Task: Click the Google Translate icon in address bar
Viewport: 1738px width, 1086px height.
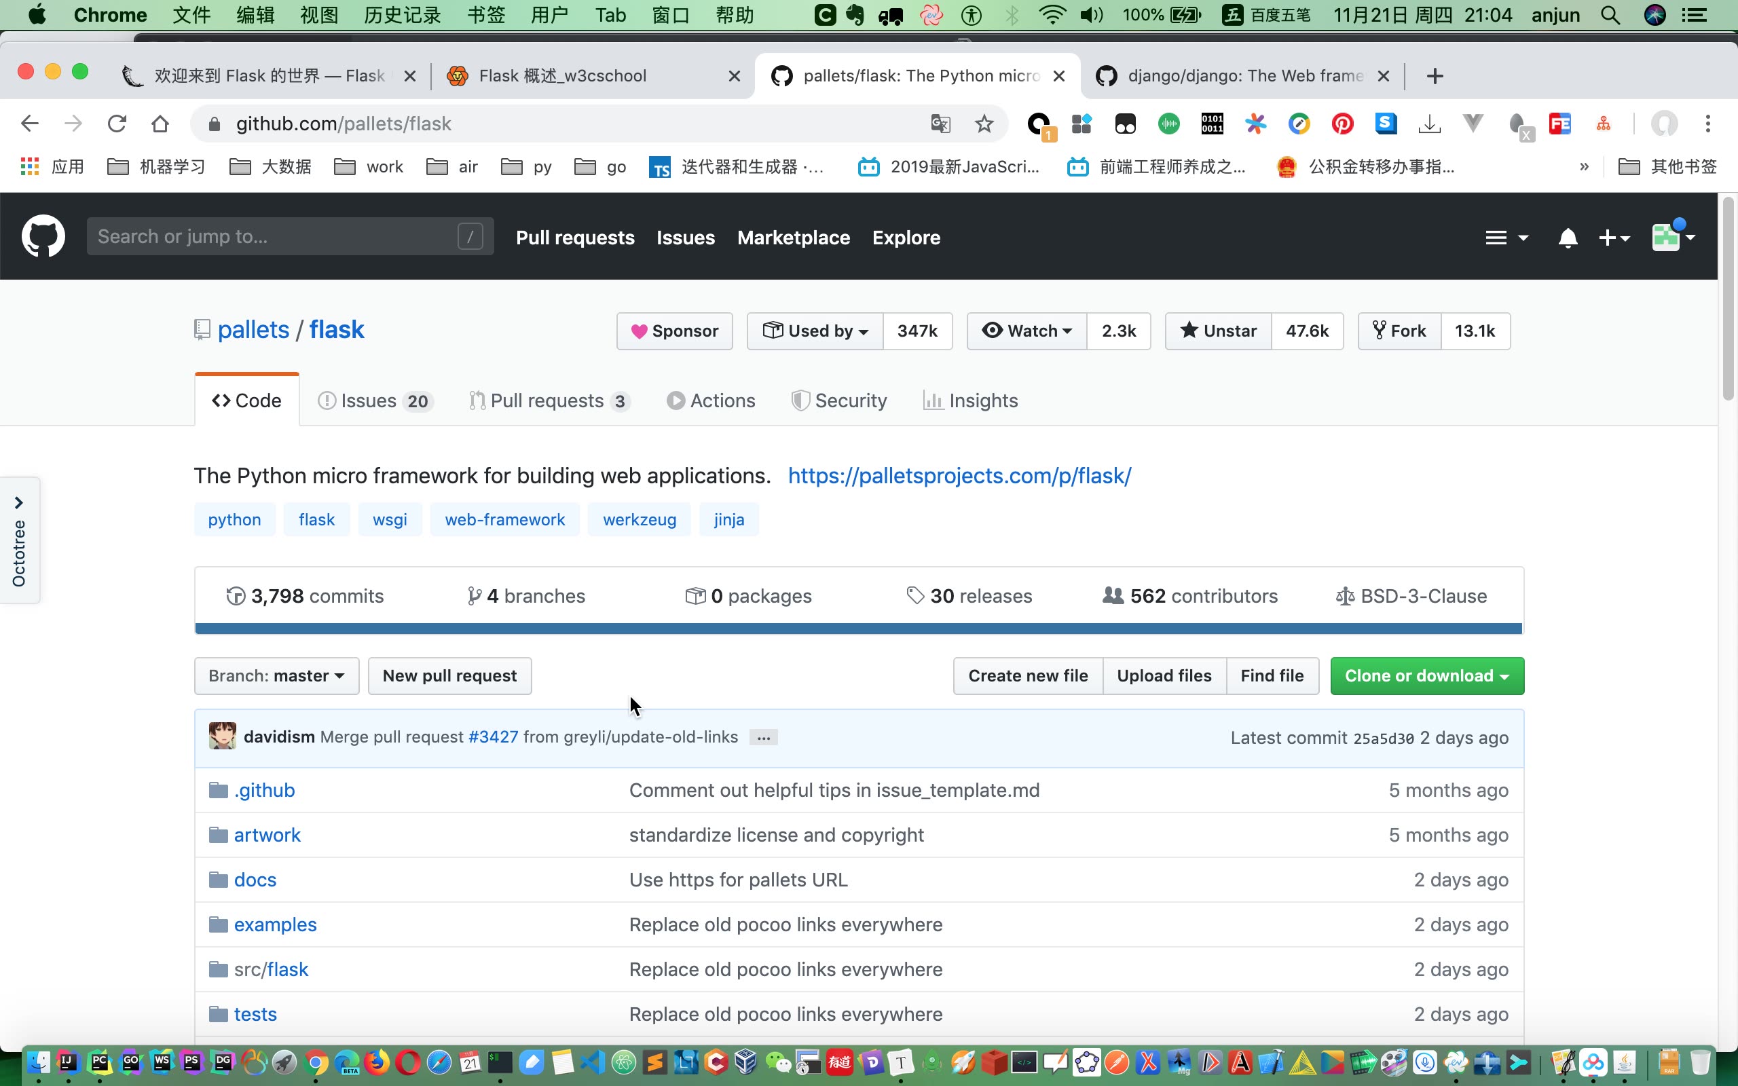Action: [940, 124]
